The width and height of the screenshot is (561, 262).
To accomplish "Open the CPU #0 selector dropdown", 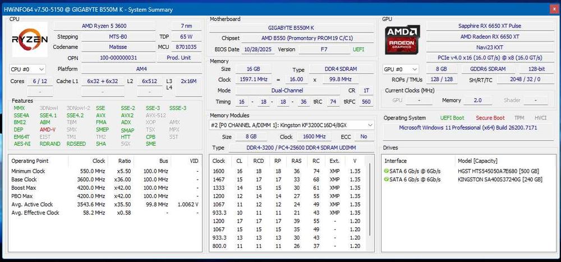I will tap(27, 69).
